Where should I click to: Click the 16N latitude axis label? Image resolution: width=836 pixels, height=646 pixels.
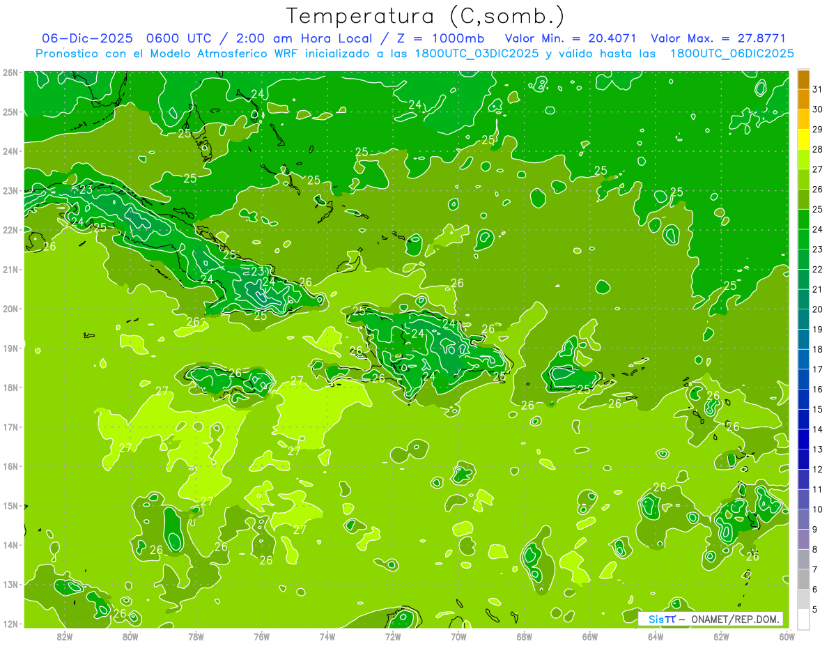click(10, 466)
